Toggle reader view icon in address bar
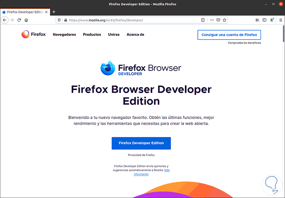285x198 pixels. point(203,20)
